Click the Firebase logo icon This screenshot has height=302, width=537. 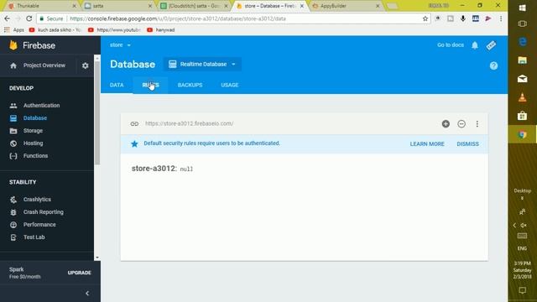(x=13, y=45)
